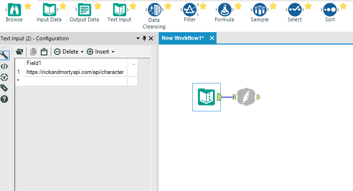Unfavorite the Output Data tool star

point(98,6)
